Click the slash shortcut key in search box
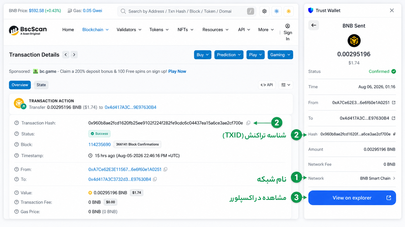This screenshot has width=405, height=227. [250, 11]
